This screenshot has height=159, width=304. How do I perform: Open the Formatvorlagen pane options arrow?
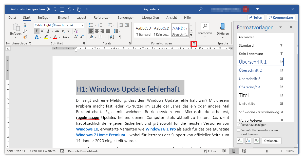pyautogui.click(x=280, y=27)
